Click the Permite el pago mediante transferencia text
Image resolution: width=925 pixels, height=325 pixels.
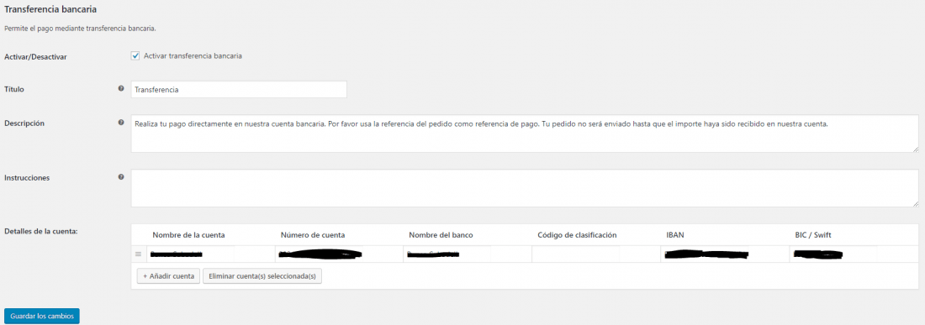point(80,28)
